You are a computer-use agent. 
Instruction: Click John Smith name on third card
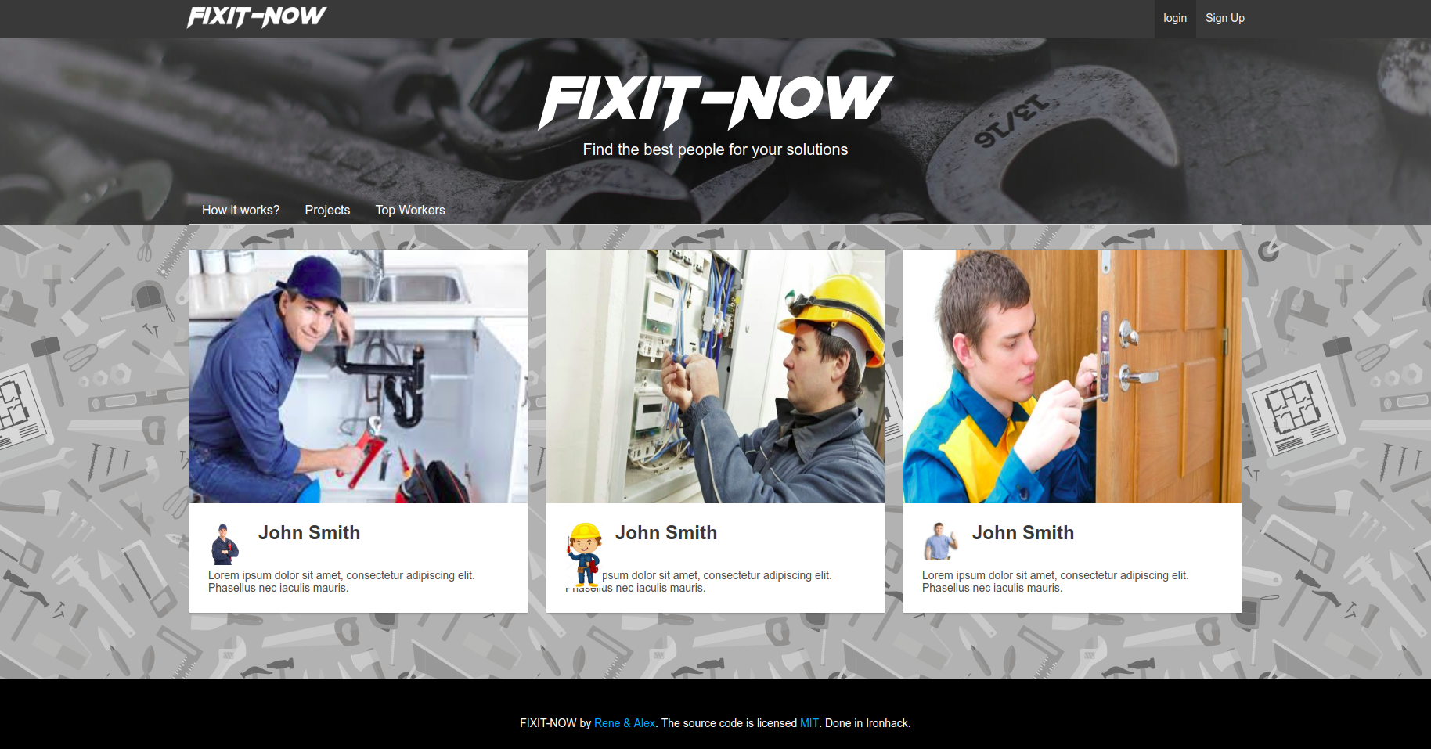point(1023,533)
